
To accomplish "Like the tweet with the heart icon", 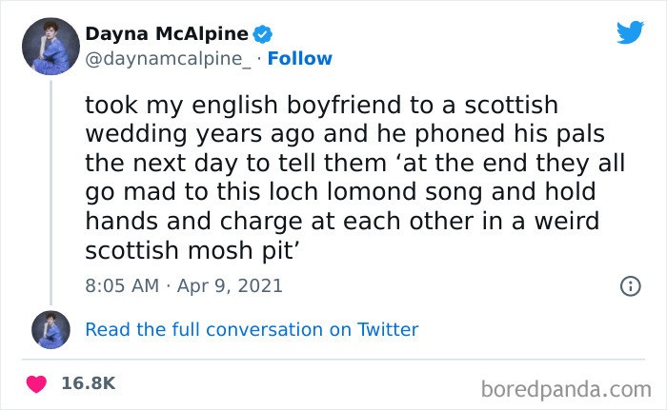I will (36, 382).
